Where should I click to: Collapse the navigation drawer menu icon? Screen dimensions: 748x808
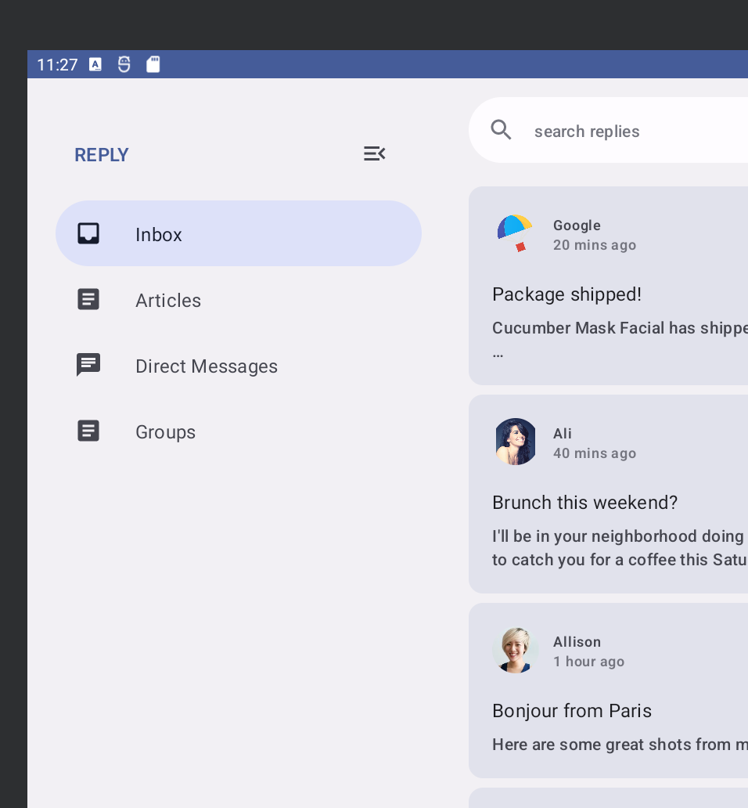coord(374,153)
